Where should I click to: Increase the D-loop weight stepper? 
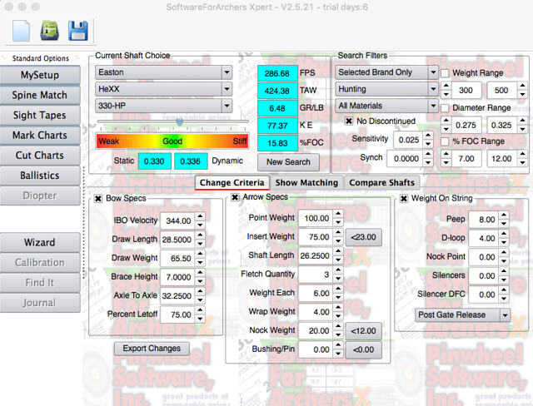(504, 235)
